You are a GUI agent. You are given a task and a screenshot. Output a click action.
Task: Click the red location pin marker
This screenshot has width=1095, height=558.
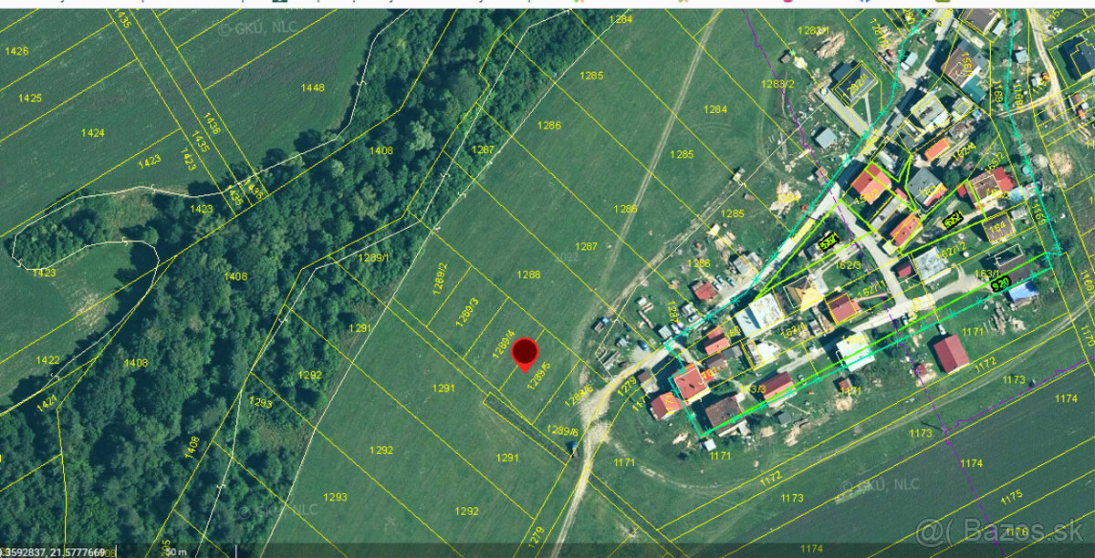(x=525, y=352)
